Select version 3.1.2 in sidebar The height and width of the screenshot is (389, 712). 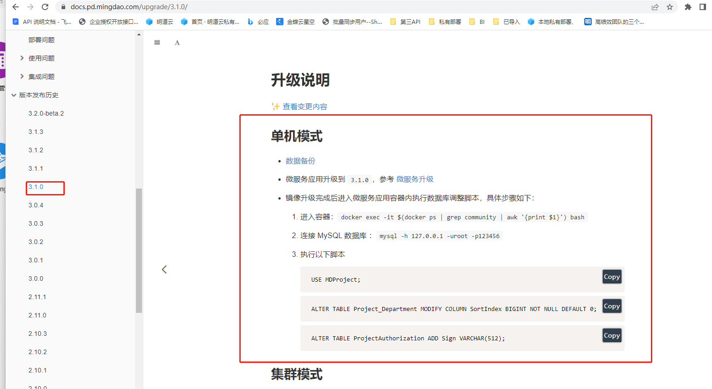point(36,150)
